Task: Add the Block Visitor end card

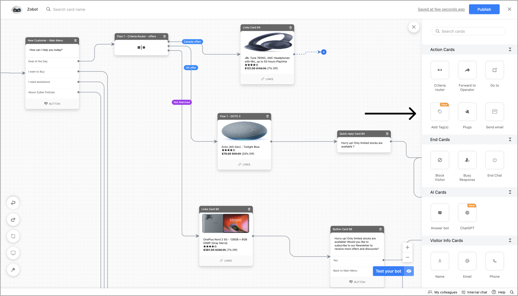Action: [x=440, y=160]
